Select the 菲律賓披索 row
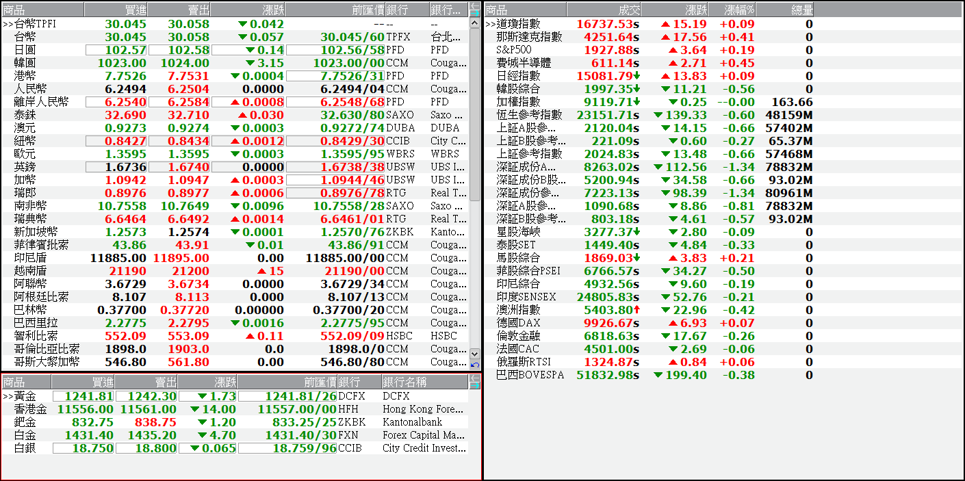The image size is (965, 481). [x=235, y=245]
